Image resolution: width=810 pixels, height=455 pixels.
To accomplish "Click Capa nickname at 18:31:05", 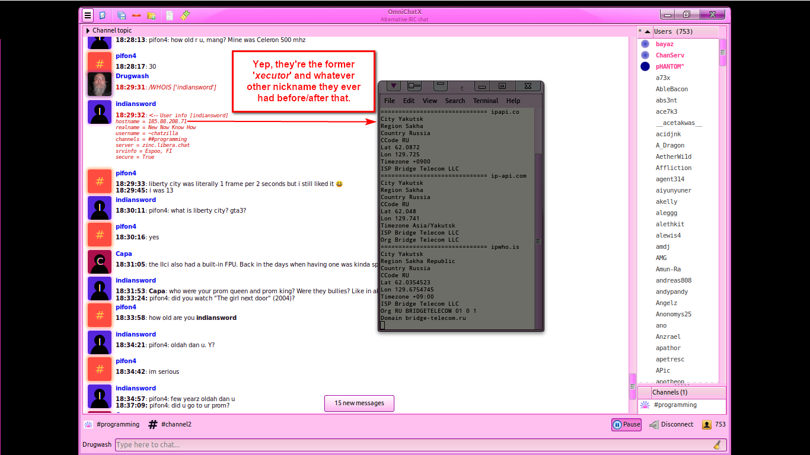I will pos(124,254).
